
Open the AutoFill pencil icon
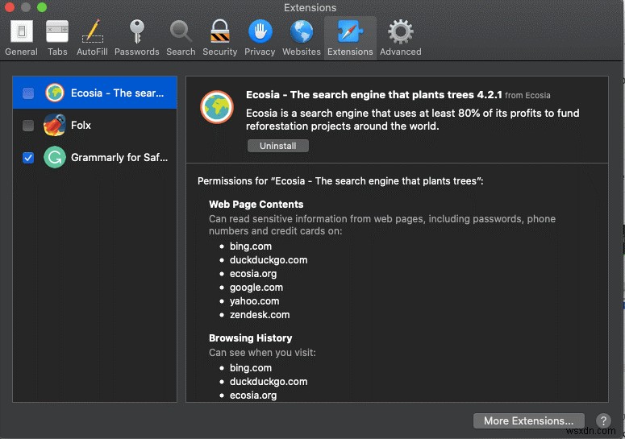point(93,31)
